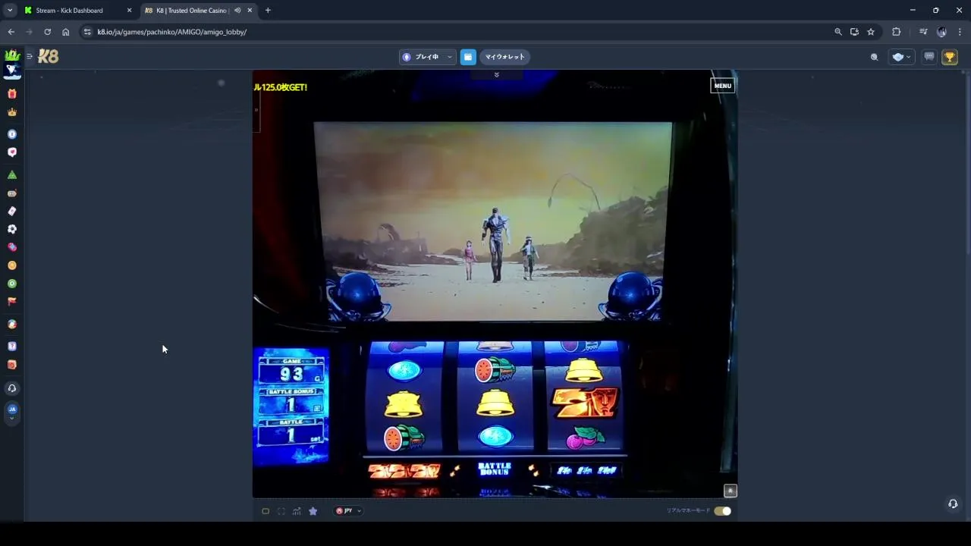Open the gold trophy icon in header
The image size is (971, 546).
950,57
